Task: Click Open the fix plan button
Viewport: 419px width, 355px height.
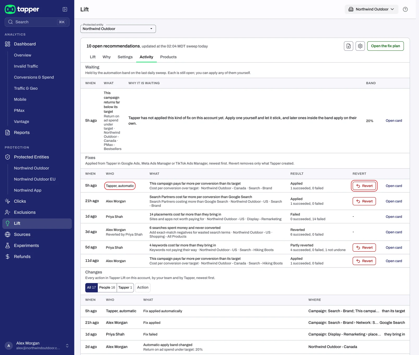Action: pos(385,46)
